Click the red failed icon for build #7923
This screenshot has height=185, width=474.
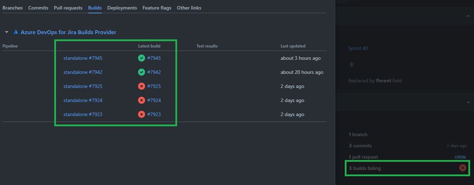(x=142, y=114)
